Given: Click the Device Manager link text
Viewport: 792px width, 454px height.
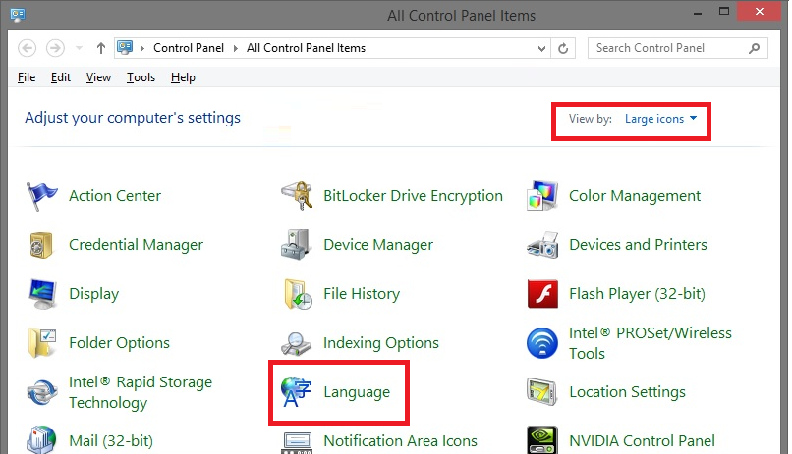Looking at the screenshot, I should pyautogui.click(x=378, y=245).
